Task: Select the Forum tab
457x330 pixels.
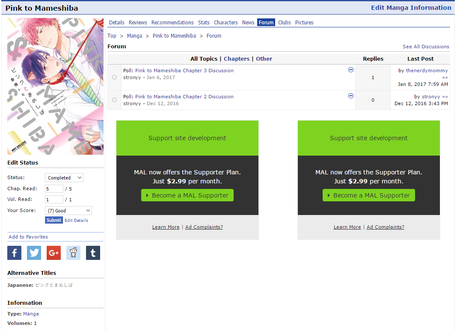Action: click(266, 22)
